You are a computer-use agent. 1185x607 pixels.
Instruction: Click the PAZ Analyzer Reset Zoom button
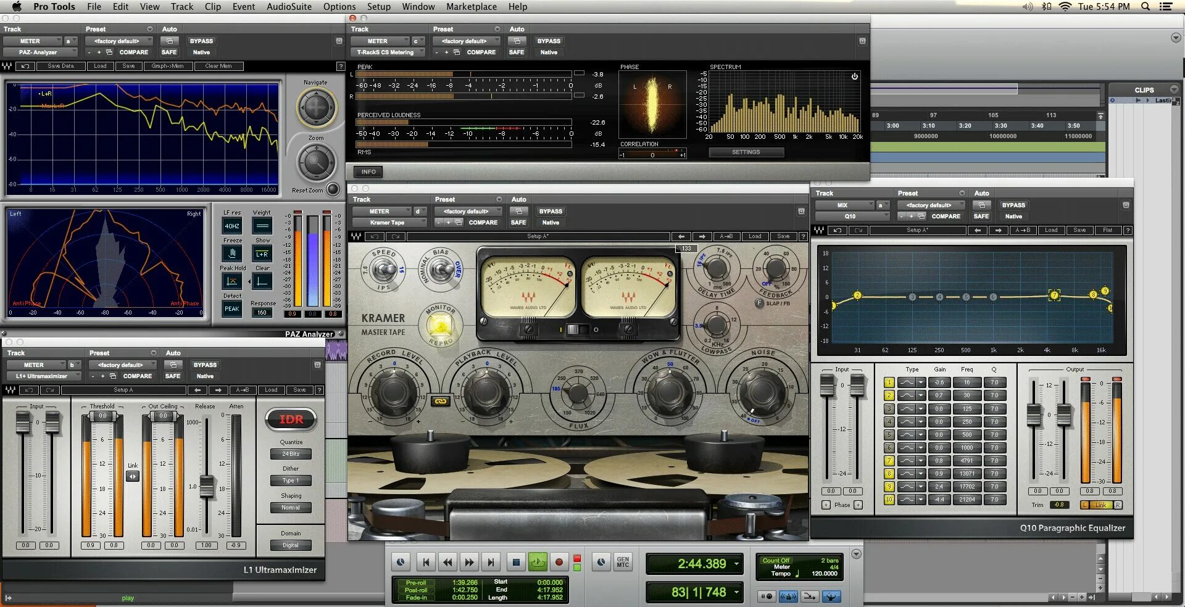coord(333,189)
